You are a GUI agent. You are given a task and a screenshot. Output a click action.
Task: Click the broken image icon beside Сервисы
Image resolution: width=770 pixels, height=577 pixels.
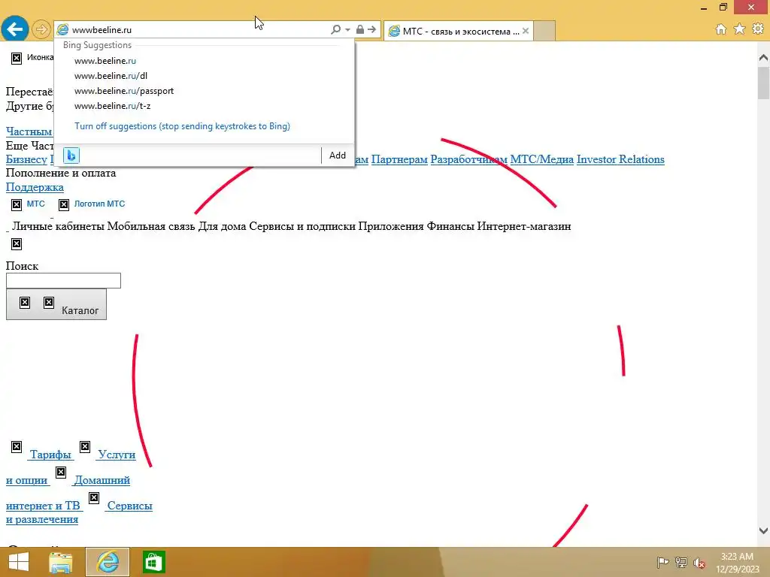tap(94, 498)
